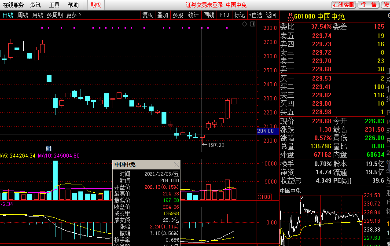
Task: Close the 中国中免 data popup
Action: point(176,165)
